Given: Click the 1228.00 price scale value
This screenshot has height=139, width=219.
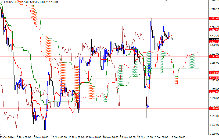Looking at the screenshot, I should pyautogui.click(x=214, y=9).
